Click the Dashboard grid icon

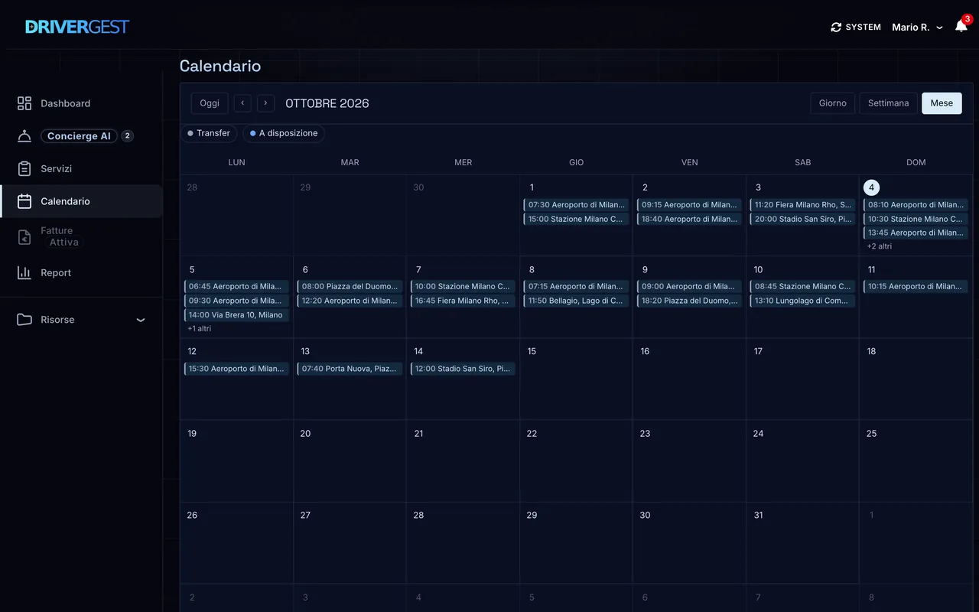point(24,103)
